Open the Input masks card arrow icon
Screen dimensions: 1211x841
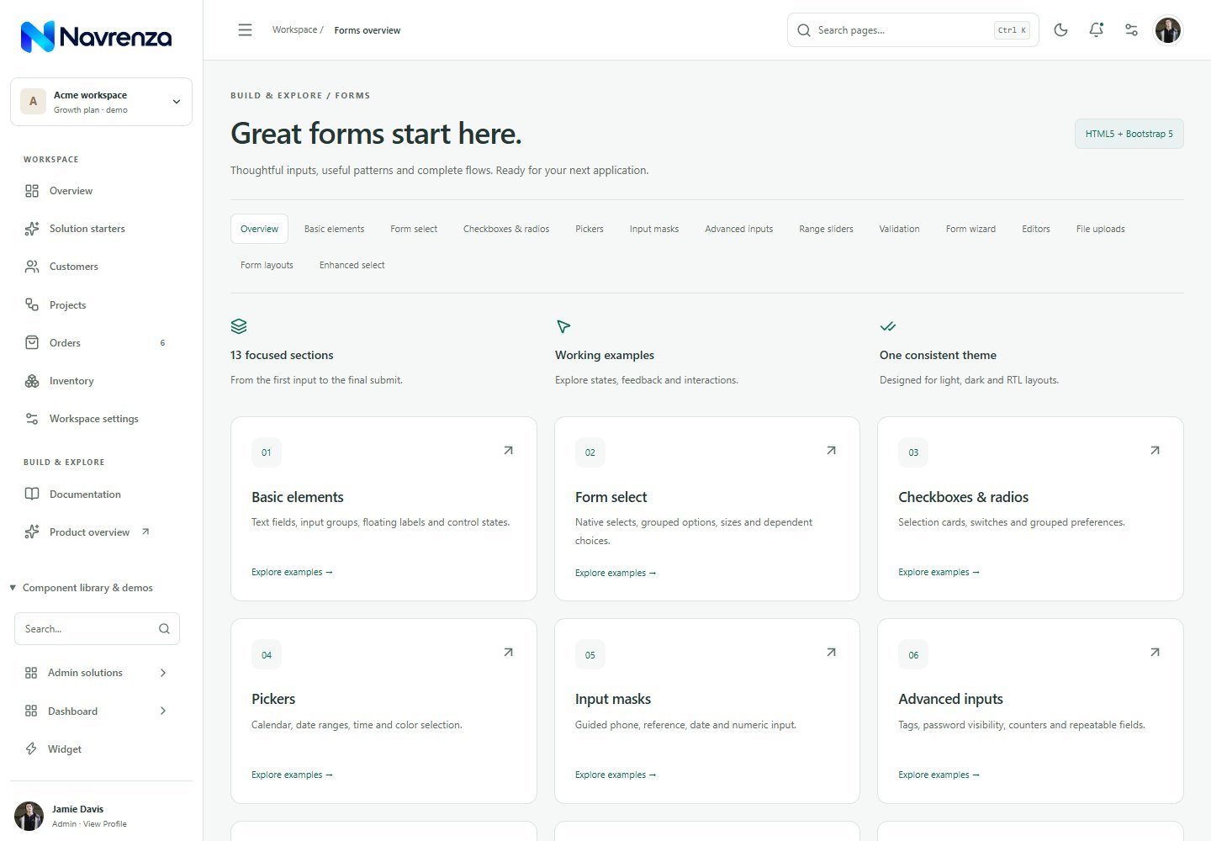click(831, 653)
